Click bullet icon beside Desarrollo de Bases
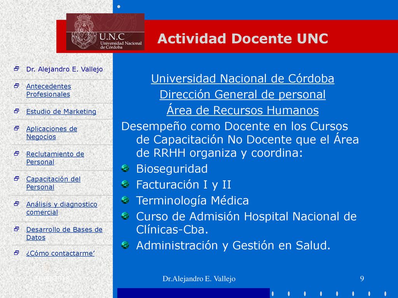Screen dimensions: 398x298 (16, 229)
